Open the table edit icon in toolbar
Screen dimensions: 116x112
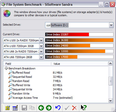(x=15, y=108)
